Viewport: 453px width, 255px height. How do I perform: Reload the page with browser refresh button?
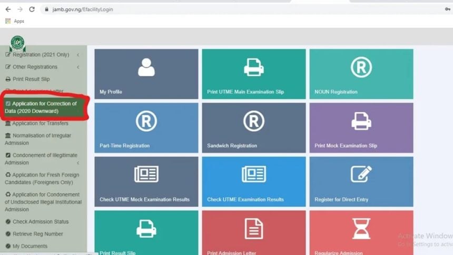click(x=32, y=9)
